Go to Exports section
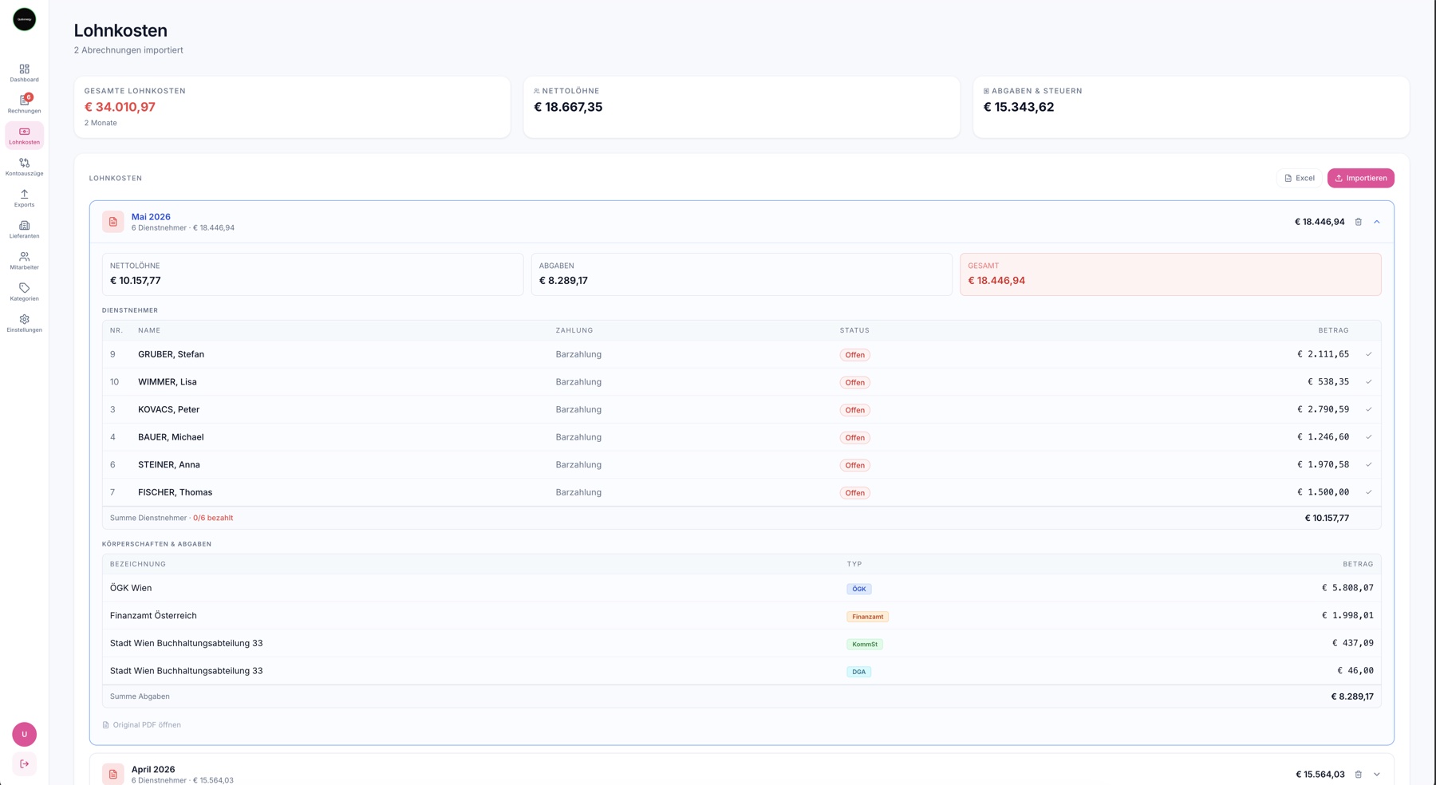 24,198
